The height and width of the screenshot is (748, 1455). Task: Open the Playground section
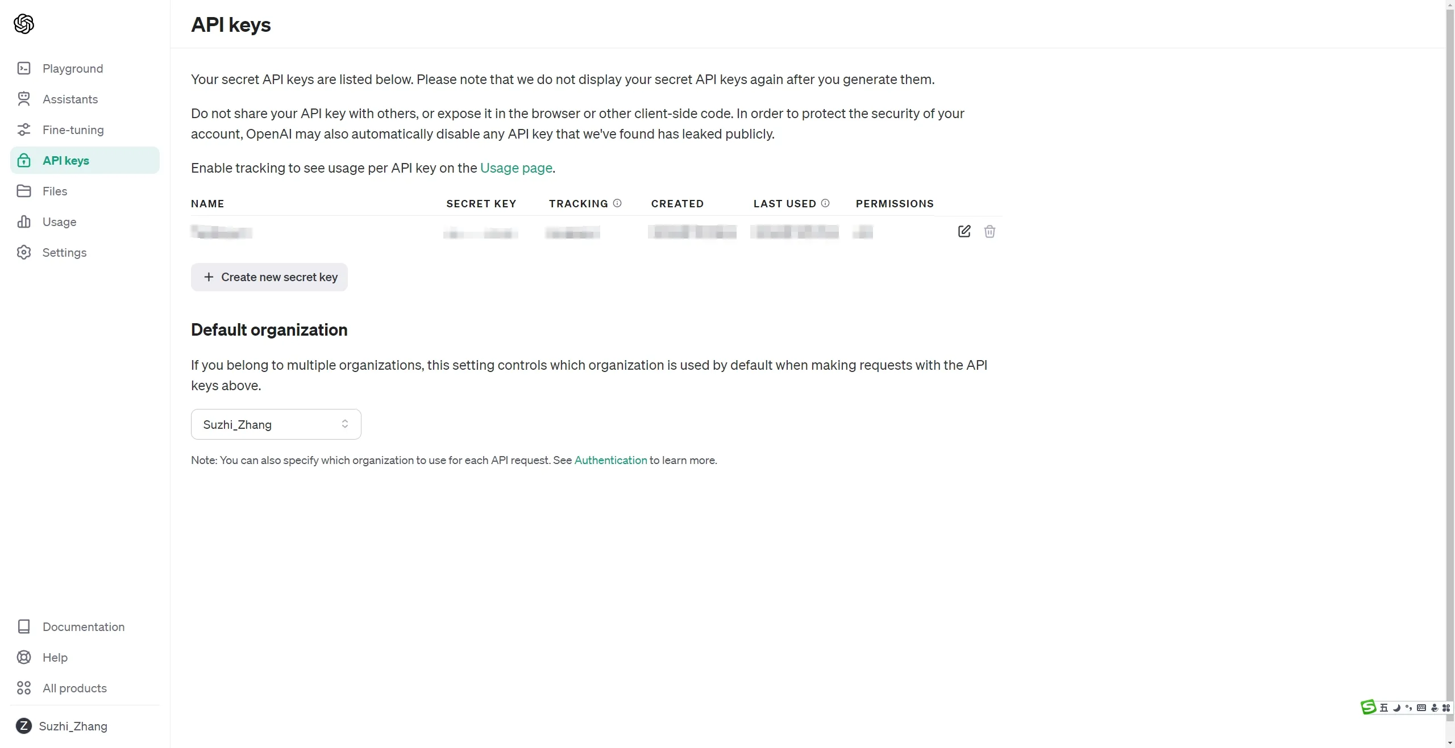(73, 68)
